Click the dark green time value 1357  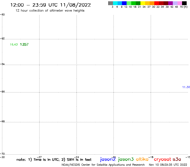tap(24, 44)
